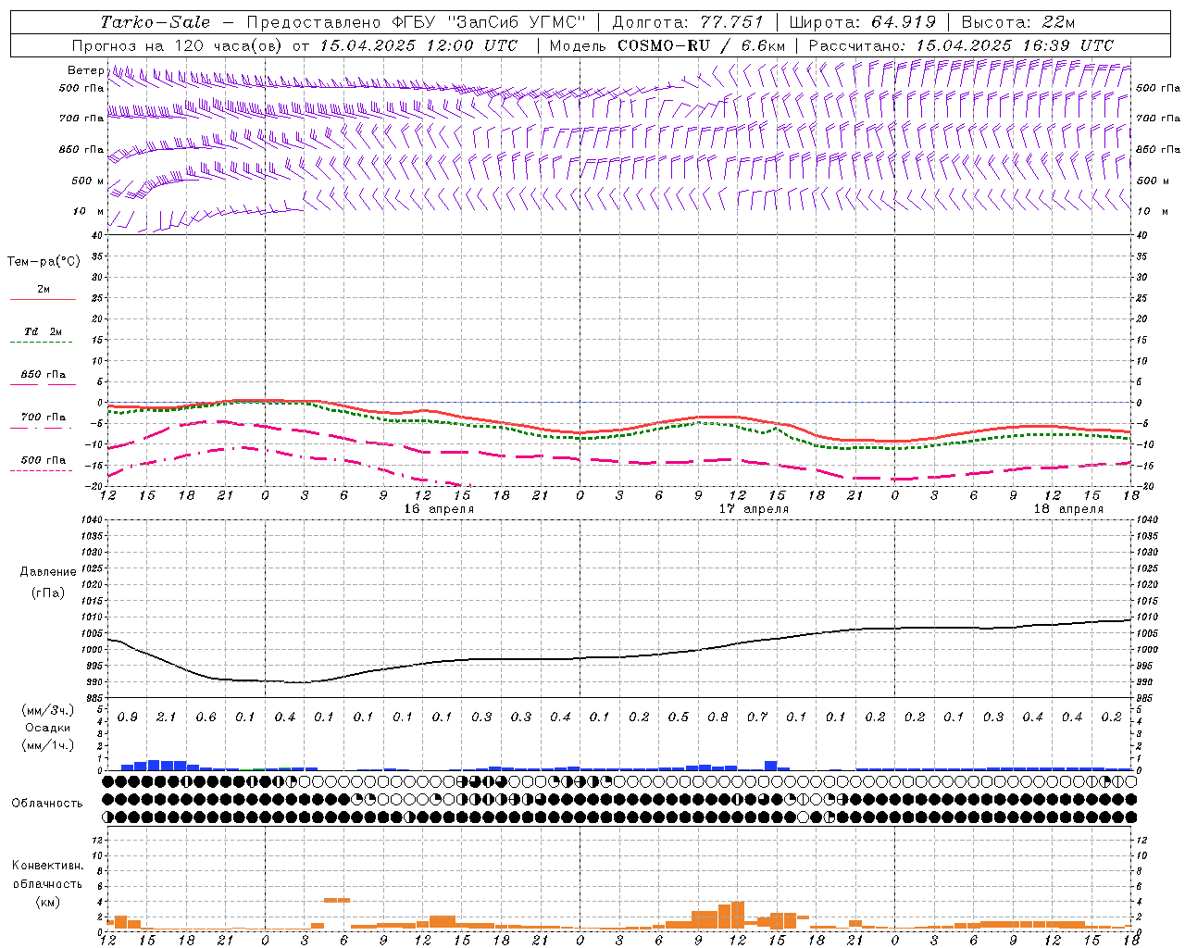
Task: Click the (мм/3ч.) precipitation unit label
Action: click(x=48, y=710)
